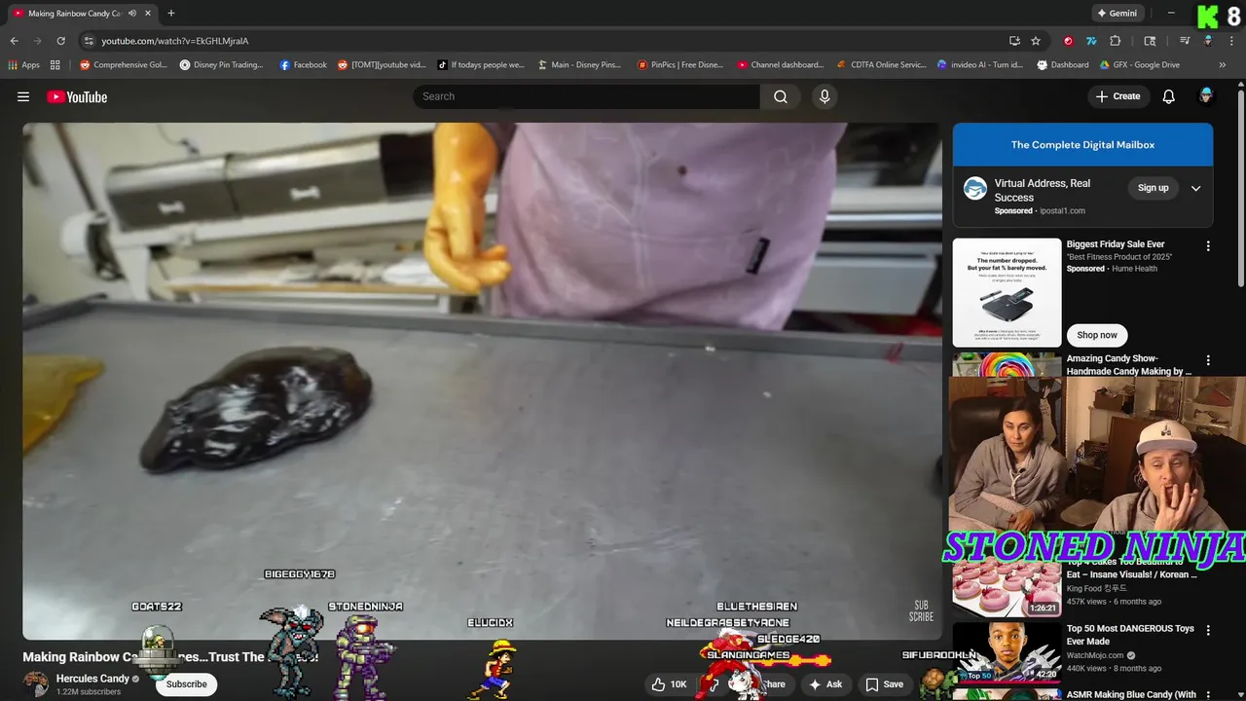Click the WatchMojo.com channel name
Image resolution: width=1246 pixels, height=701 pixels.
1095,655
